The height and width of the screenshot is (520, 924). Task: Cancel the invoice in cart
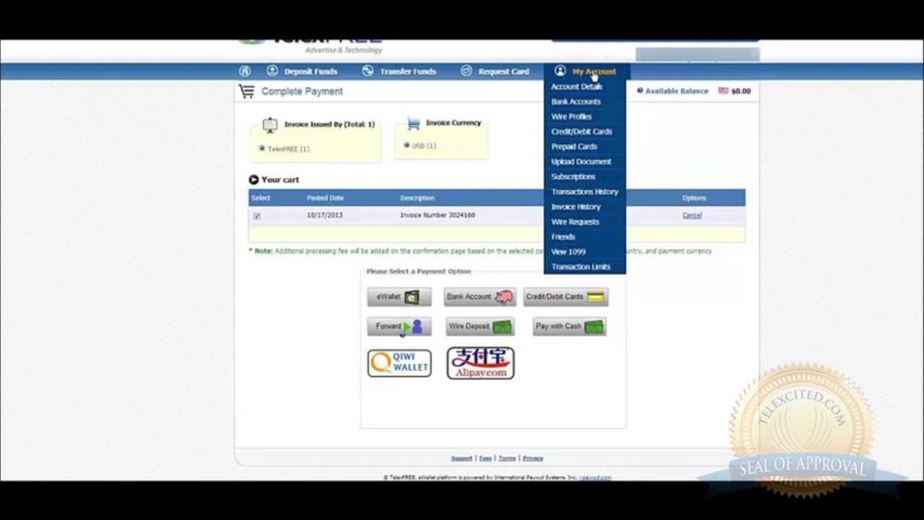(692, 215)
